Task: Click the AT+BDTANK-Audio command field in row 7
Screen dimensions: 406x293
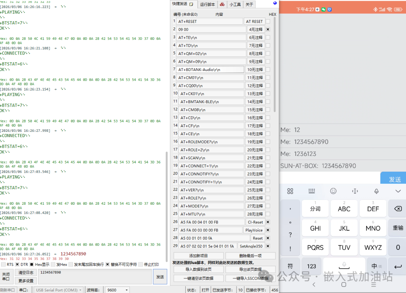Action: tap(210, 69)
